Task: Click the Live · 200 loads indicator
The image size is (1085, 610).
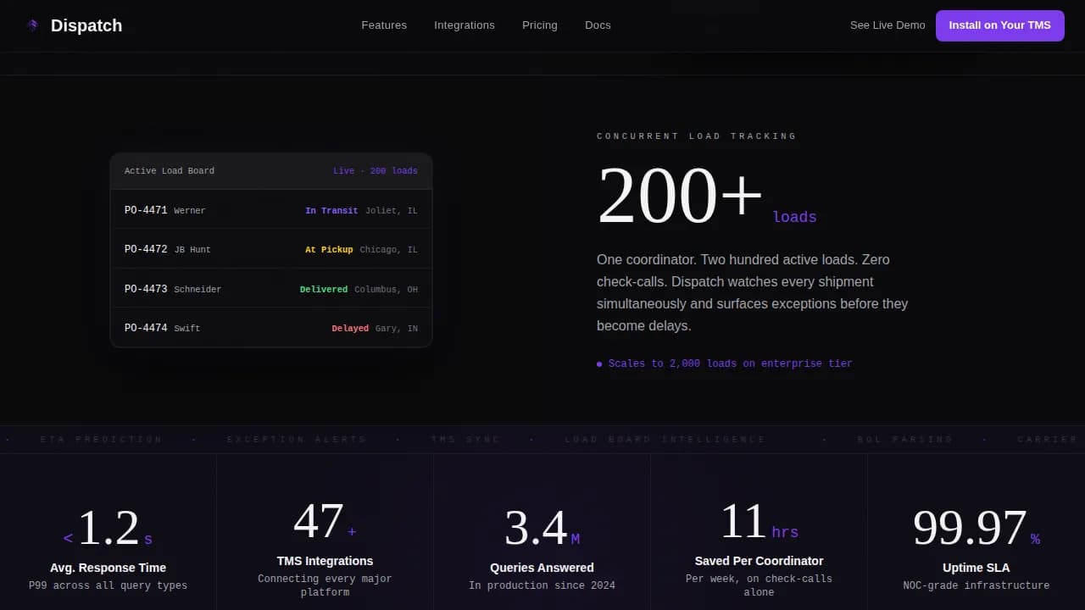Action: (x=376, y=171)
